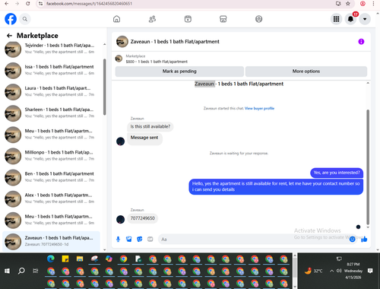Image resolution: width=380 pixels, height=289 pixels.
Task: Open Windows notification center icon
Action: [x=370, y=271]
